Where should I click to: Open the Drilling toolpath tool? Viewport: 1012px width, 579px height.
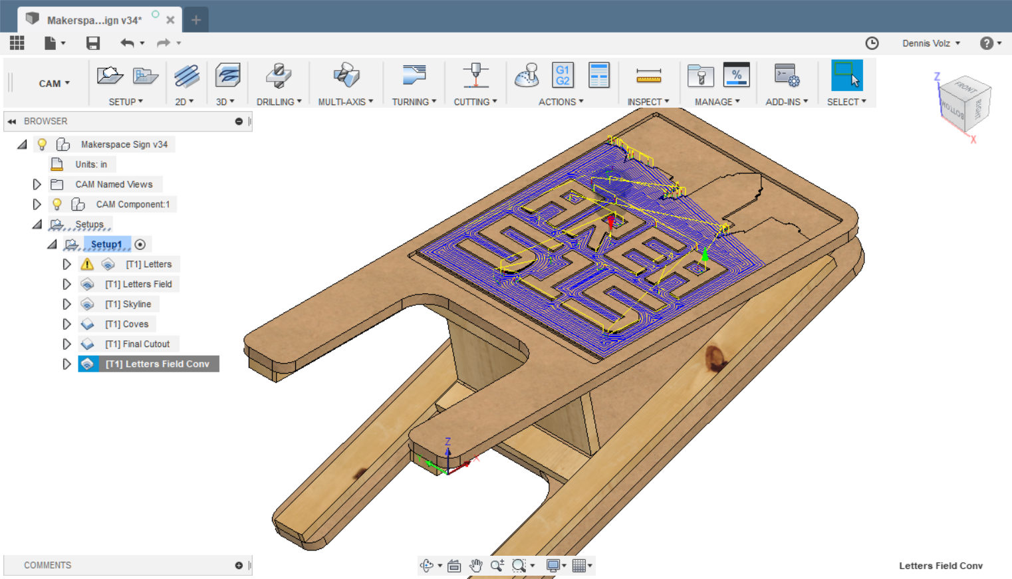coord(279,75)
